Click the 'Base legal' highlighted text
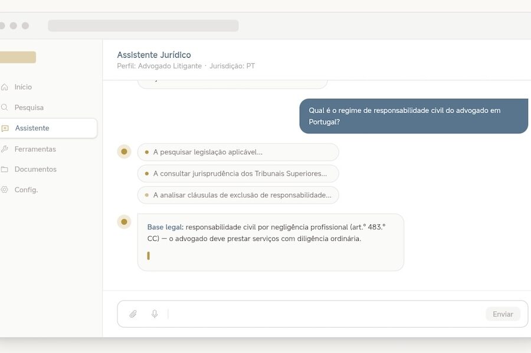 point(165,227)
